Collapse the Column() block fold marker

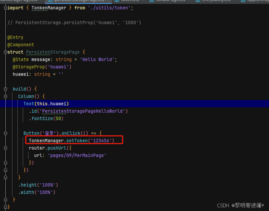coord(5,96)
